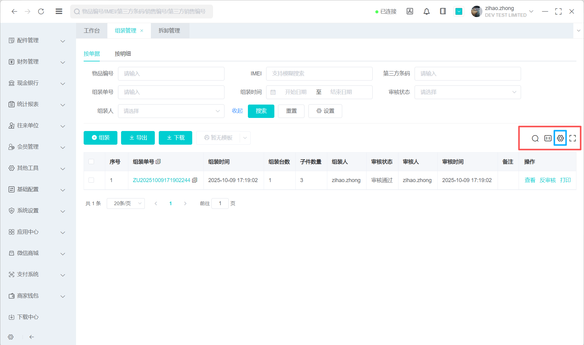Click the 反审核 link in row 1
This screenshot has width=584, height=345.
pyautogui.click(x=547, y=180)
